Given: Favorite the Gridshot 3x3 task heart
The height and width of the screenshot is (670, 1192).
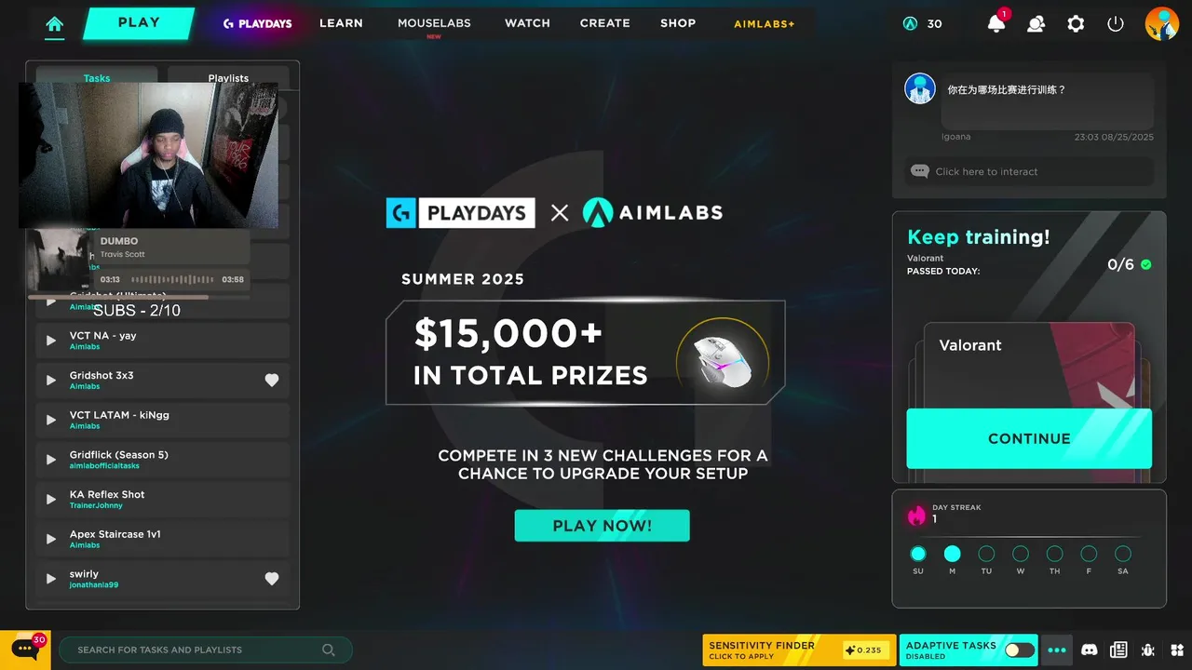Looking at the screenshot, I should point(272,380).
